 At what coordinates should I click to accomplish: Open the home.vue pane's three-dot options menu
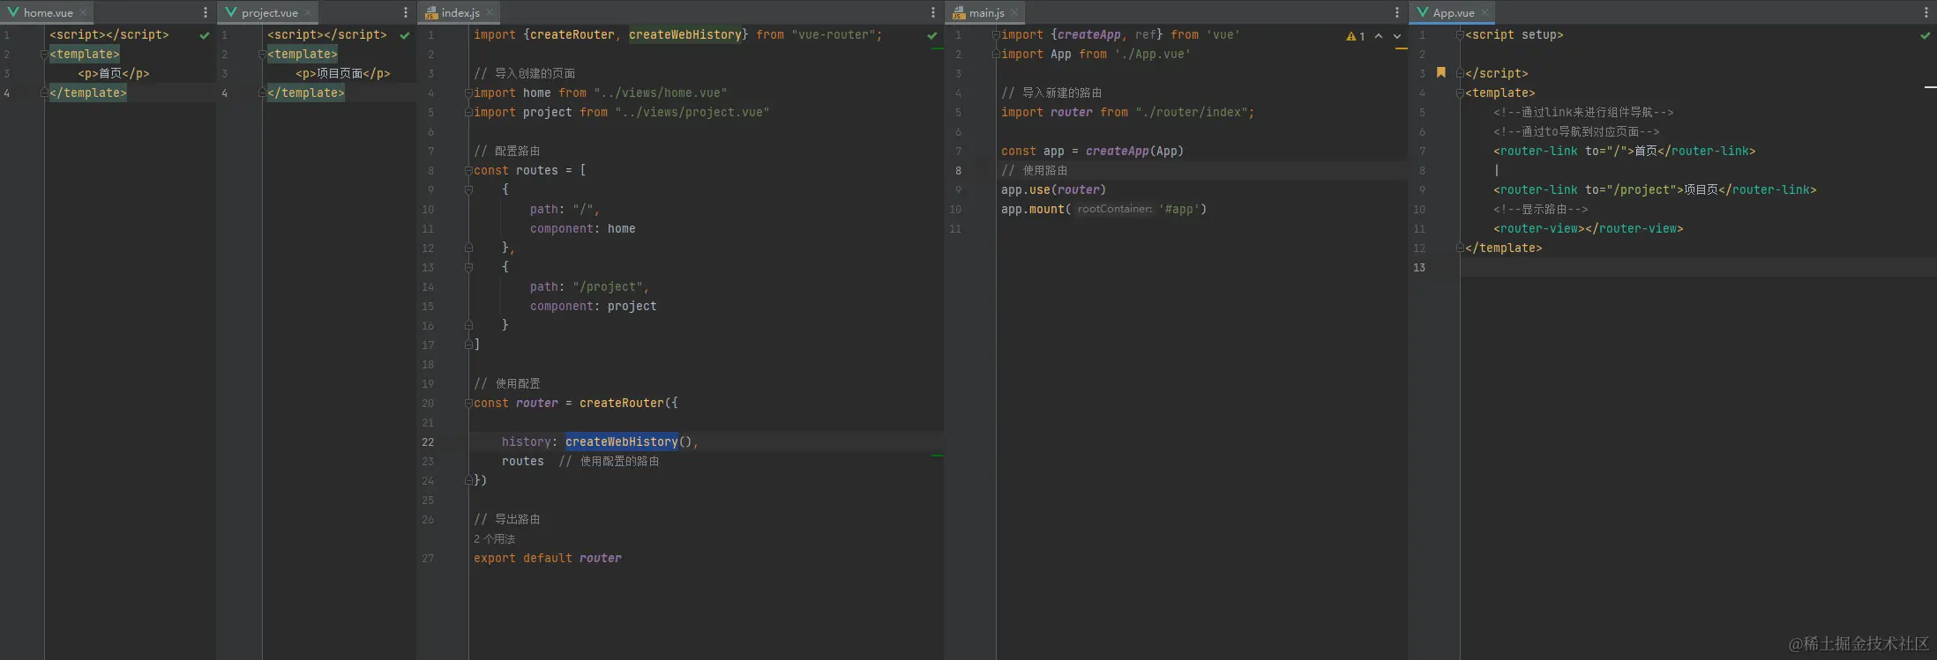click(x=206, y=12)
